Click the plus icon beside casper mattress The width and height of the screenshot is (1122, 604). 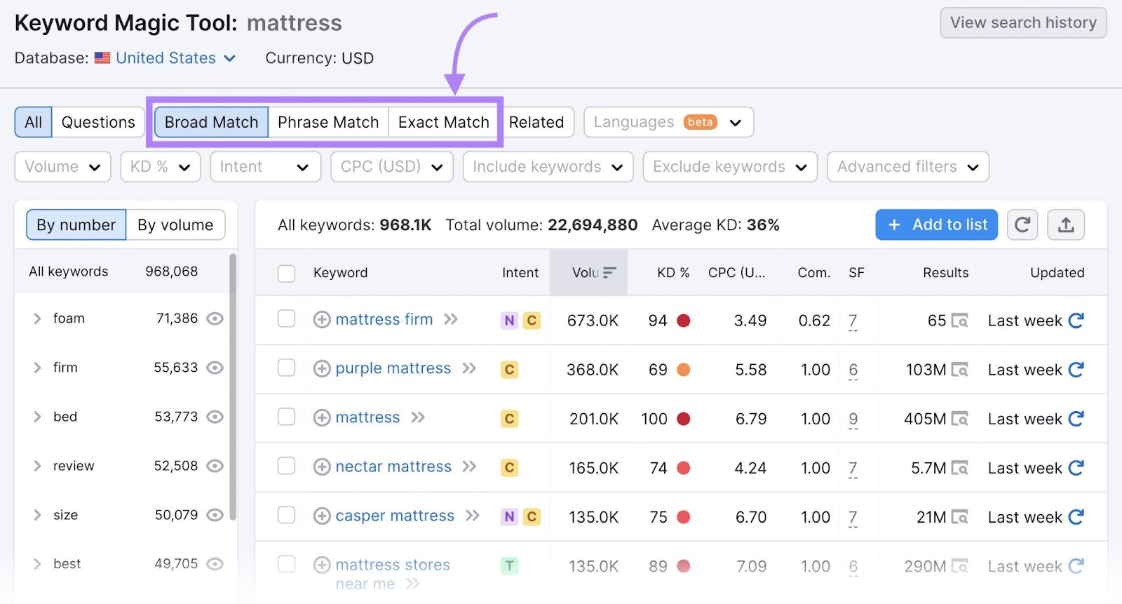[x=322, y=516]
